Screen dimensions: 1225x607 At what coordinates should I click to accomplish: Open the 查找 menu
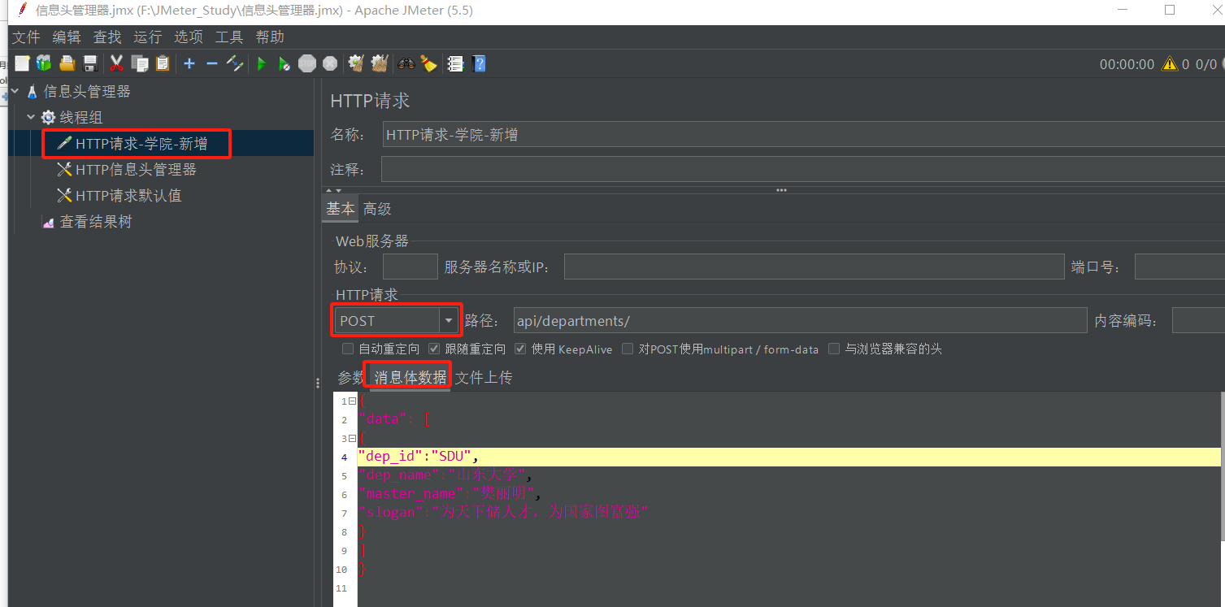tap(107, 37)
